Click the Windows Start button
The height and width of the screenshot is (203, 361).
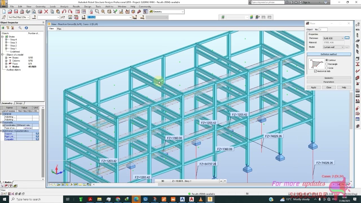pyautogui.click(x=4, y=199)
